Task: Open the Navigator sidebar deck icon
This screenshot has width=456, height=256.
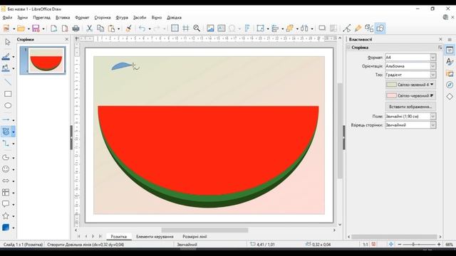Action: (450, 85)
